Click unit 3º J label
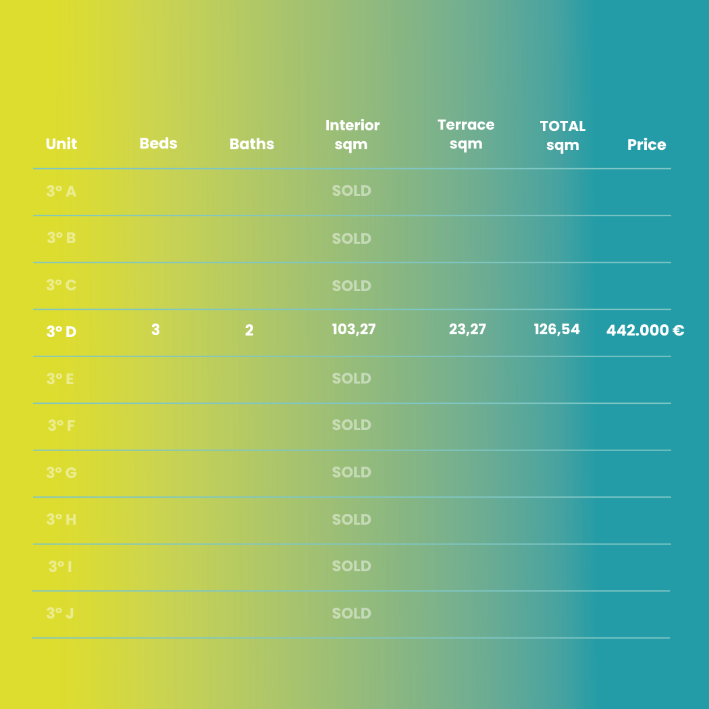 [x=60, y=613]
